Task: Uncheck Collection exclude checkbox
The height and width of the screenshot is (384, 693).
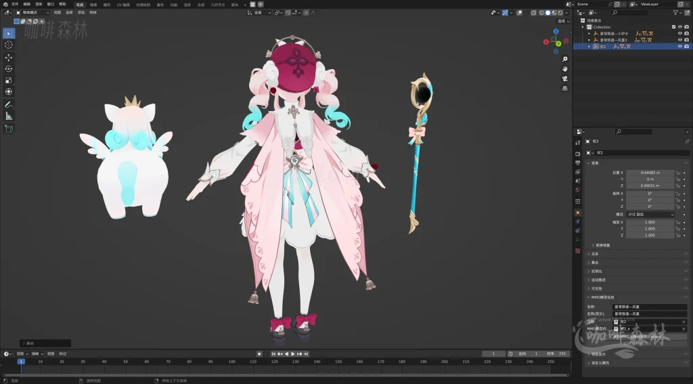Action: [673, 27]
